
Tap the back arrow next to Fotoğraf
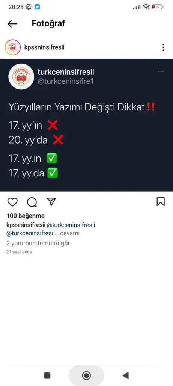[12, 24]
